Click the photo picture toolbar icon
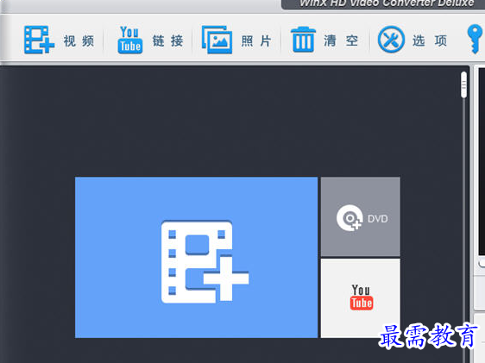Screen dimensions: 485x363 (217, 40)
